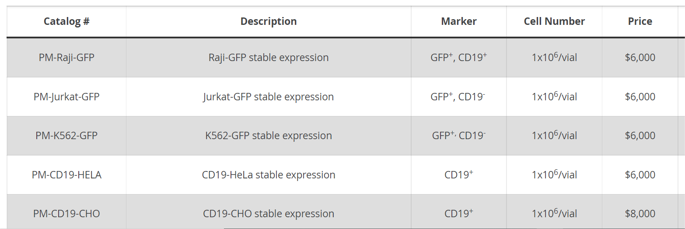Screen dimensions: 685x229
Task: Click the Marker column header
Action: point(459,21)
